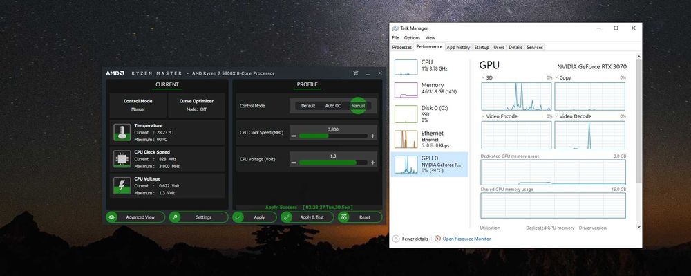Click the reset icon on Reset button

pyautogui.click(x=344, y=217)
